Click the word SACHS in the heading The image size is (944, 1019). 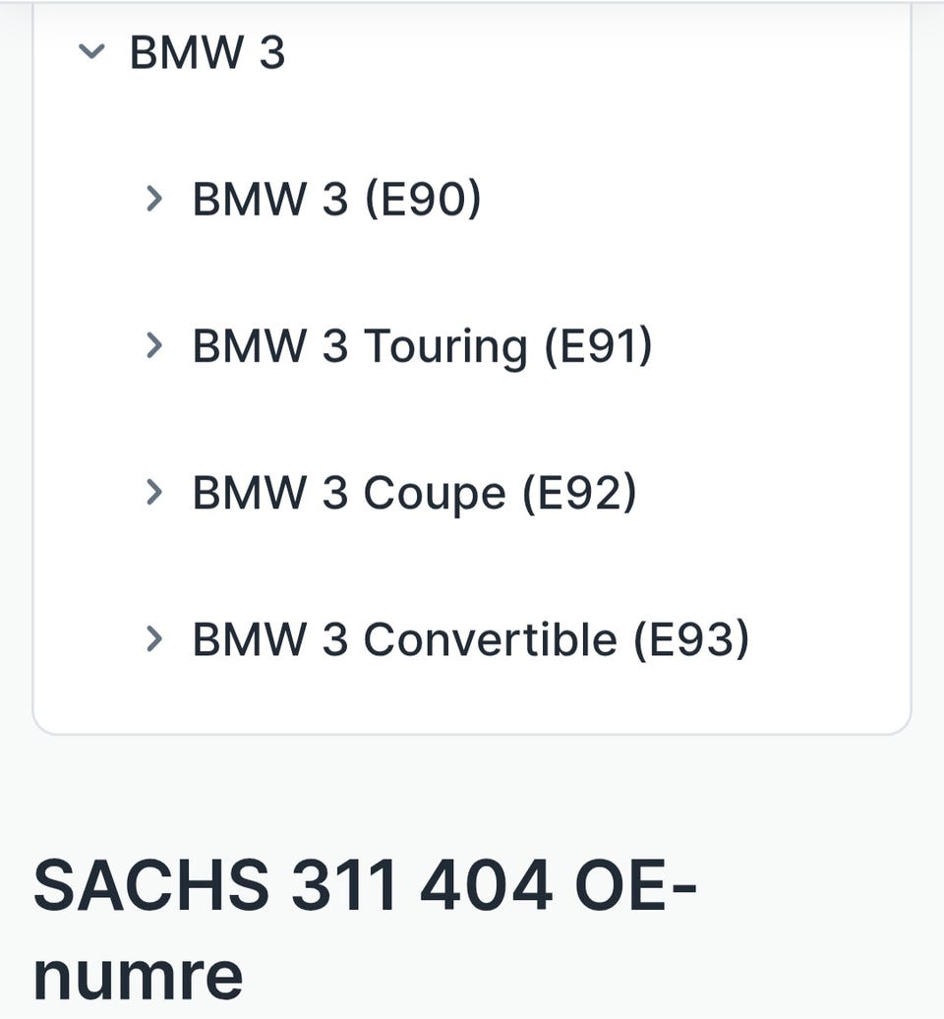click(151, 885)
